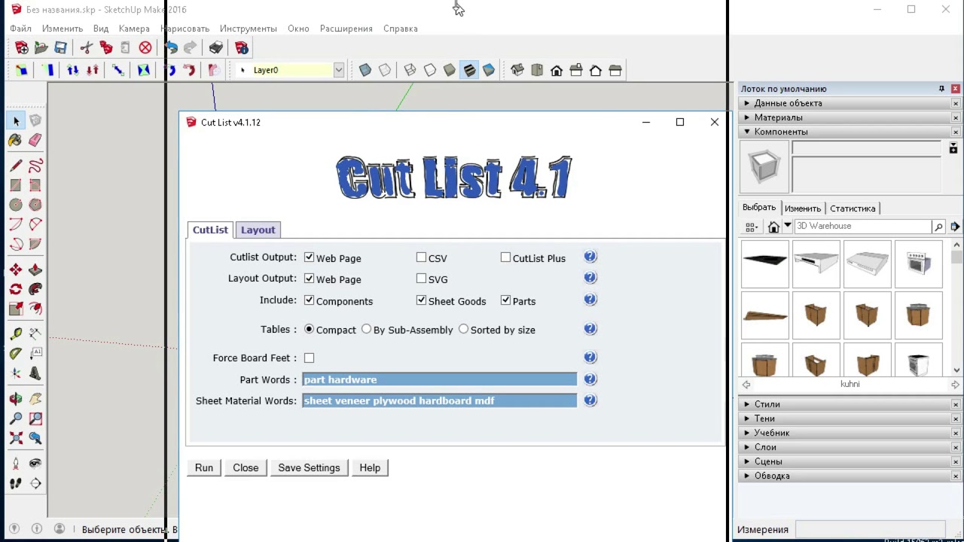Select the 3D Text tool
This screenshot has width=964, height=542.
click(x=35, y=373)
